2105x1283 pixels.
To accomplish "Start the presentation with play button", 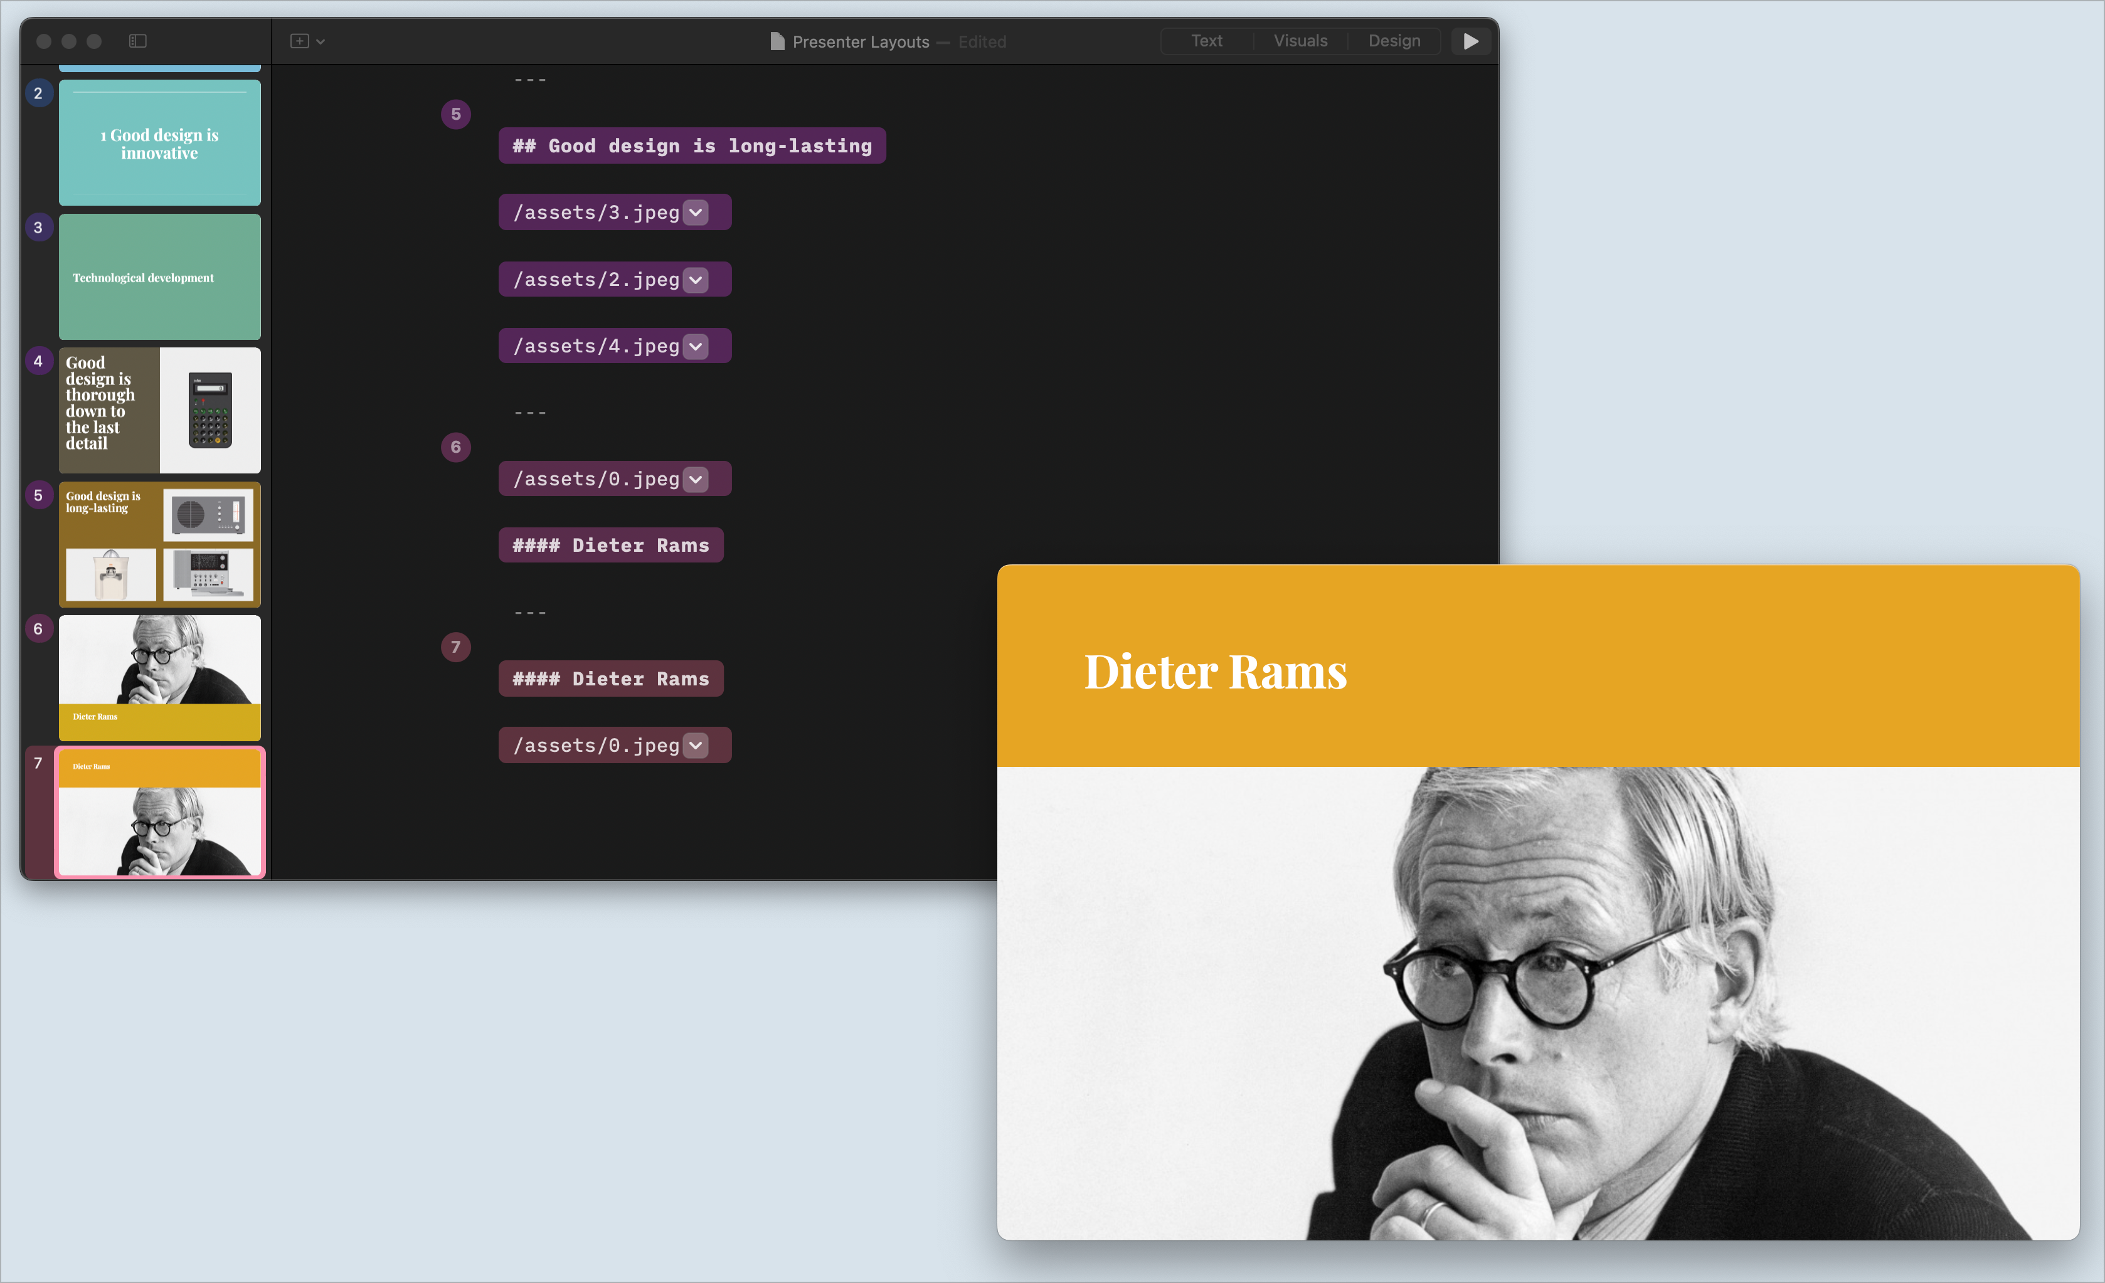I will 1470,41.
